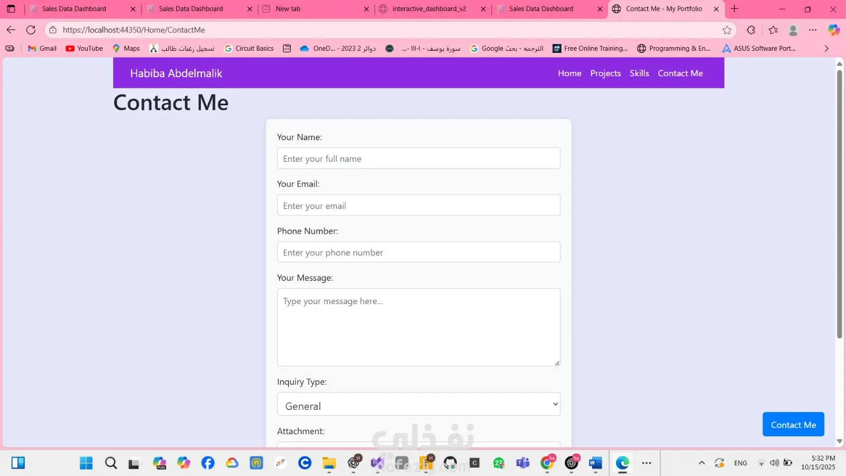This screenshot has width=846, height=476.
Task: Switch to Microsoft Edge on the taskbar
Action: point(622,463)
